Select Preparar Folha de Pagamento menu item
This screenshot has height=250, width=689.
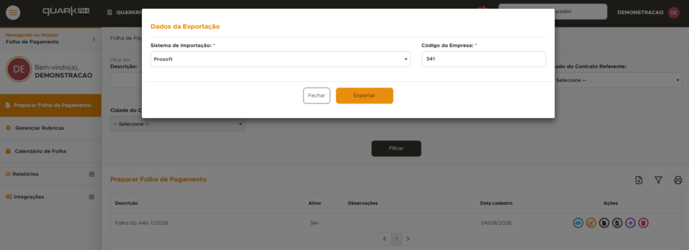[50, 106]
